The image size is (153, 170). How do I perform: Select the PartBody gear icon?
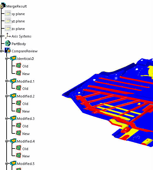8,44
